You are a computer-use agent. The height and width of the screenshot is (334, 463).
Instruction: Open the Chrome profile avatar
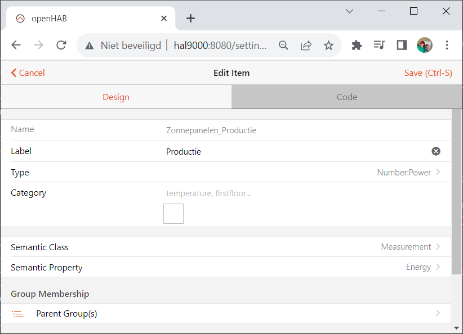pos(424,45)
